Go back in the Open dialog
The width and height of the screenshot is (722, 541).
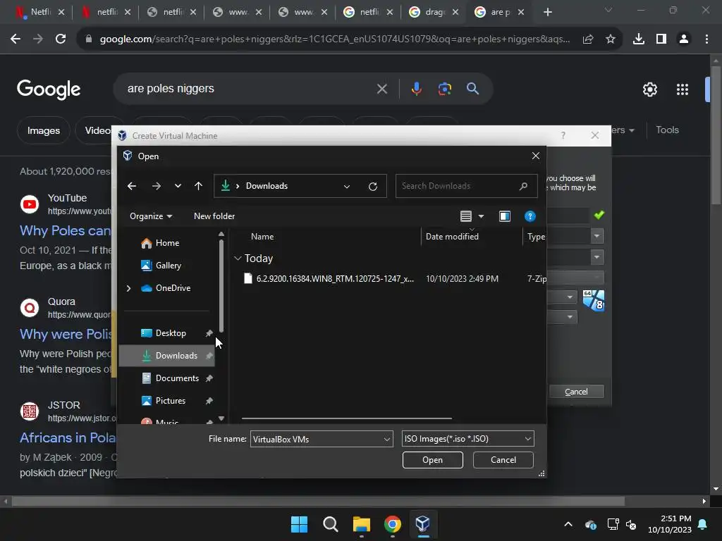(132, 186)
